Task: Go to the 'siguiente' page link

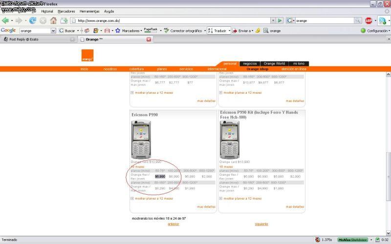Action: tap(261, 224)
